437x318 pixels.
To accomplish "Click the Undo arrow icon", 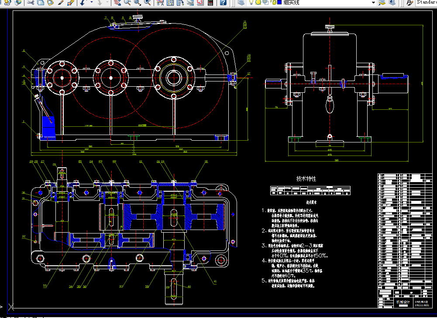I will pos(83,3).
